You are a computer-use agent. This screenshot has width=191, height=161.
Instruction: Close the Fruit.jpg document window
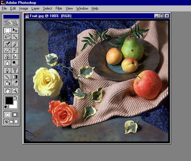click(167, 16)
